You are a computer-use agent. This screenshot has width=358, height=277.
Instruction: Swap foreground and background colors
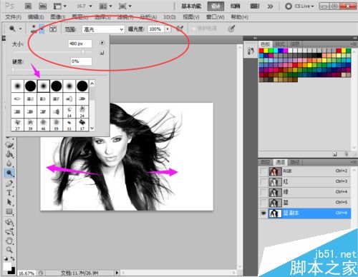12,258
